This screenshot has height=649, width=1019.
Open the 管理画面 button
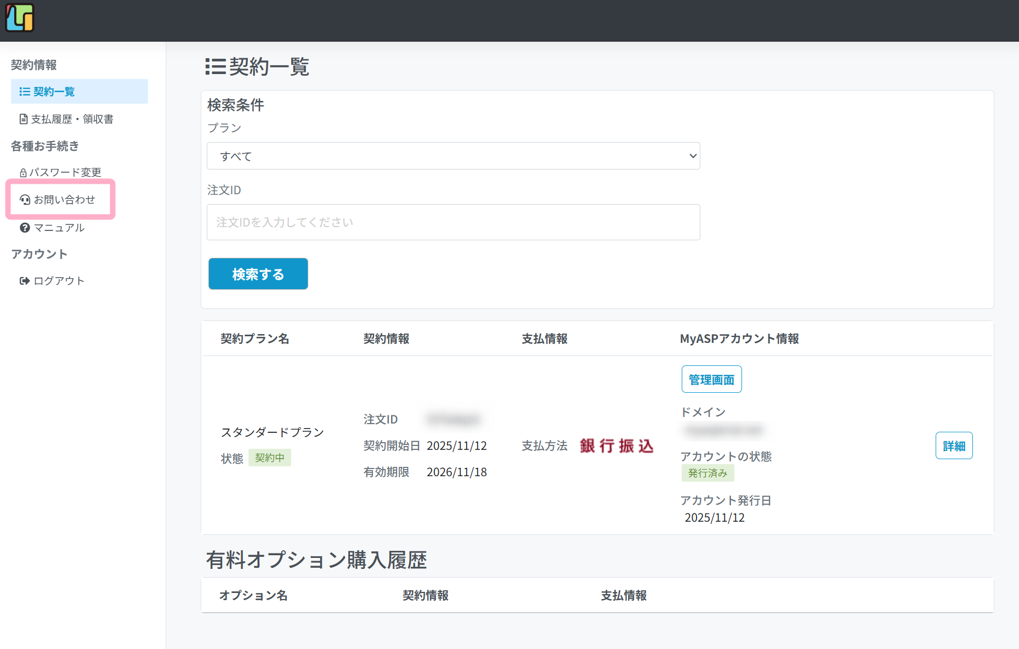[x=711, y=380]
